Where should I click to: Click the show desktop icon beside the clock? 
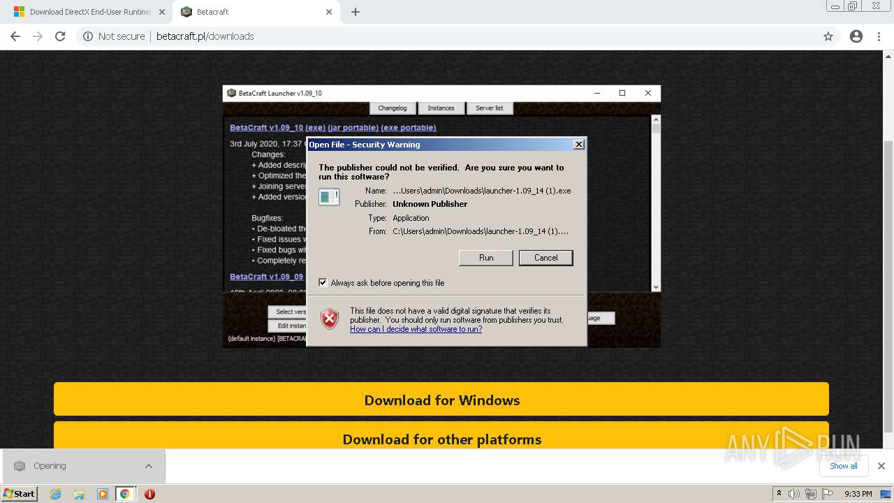(886, 494)
